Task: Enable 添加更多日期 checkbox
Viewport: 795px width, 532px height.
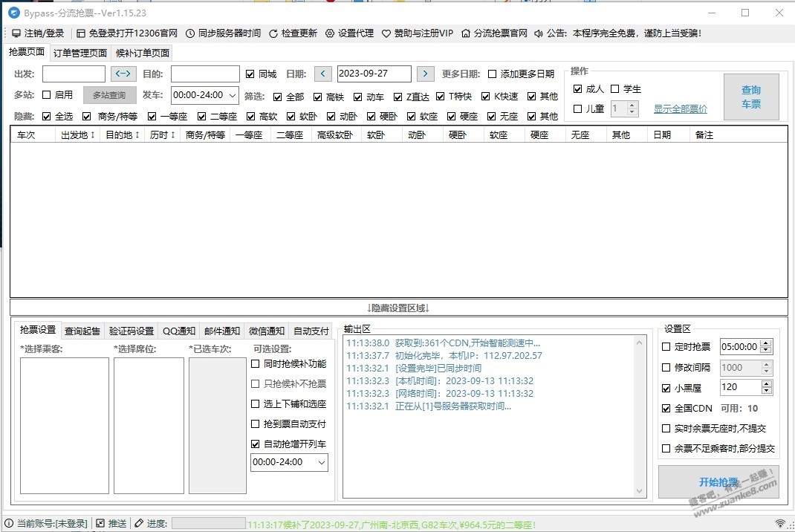Action: tap(492, 74)
